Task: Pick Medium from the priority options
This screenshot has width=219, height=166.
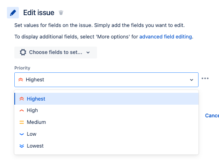Action: (106, 122)
